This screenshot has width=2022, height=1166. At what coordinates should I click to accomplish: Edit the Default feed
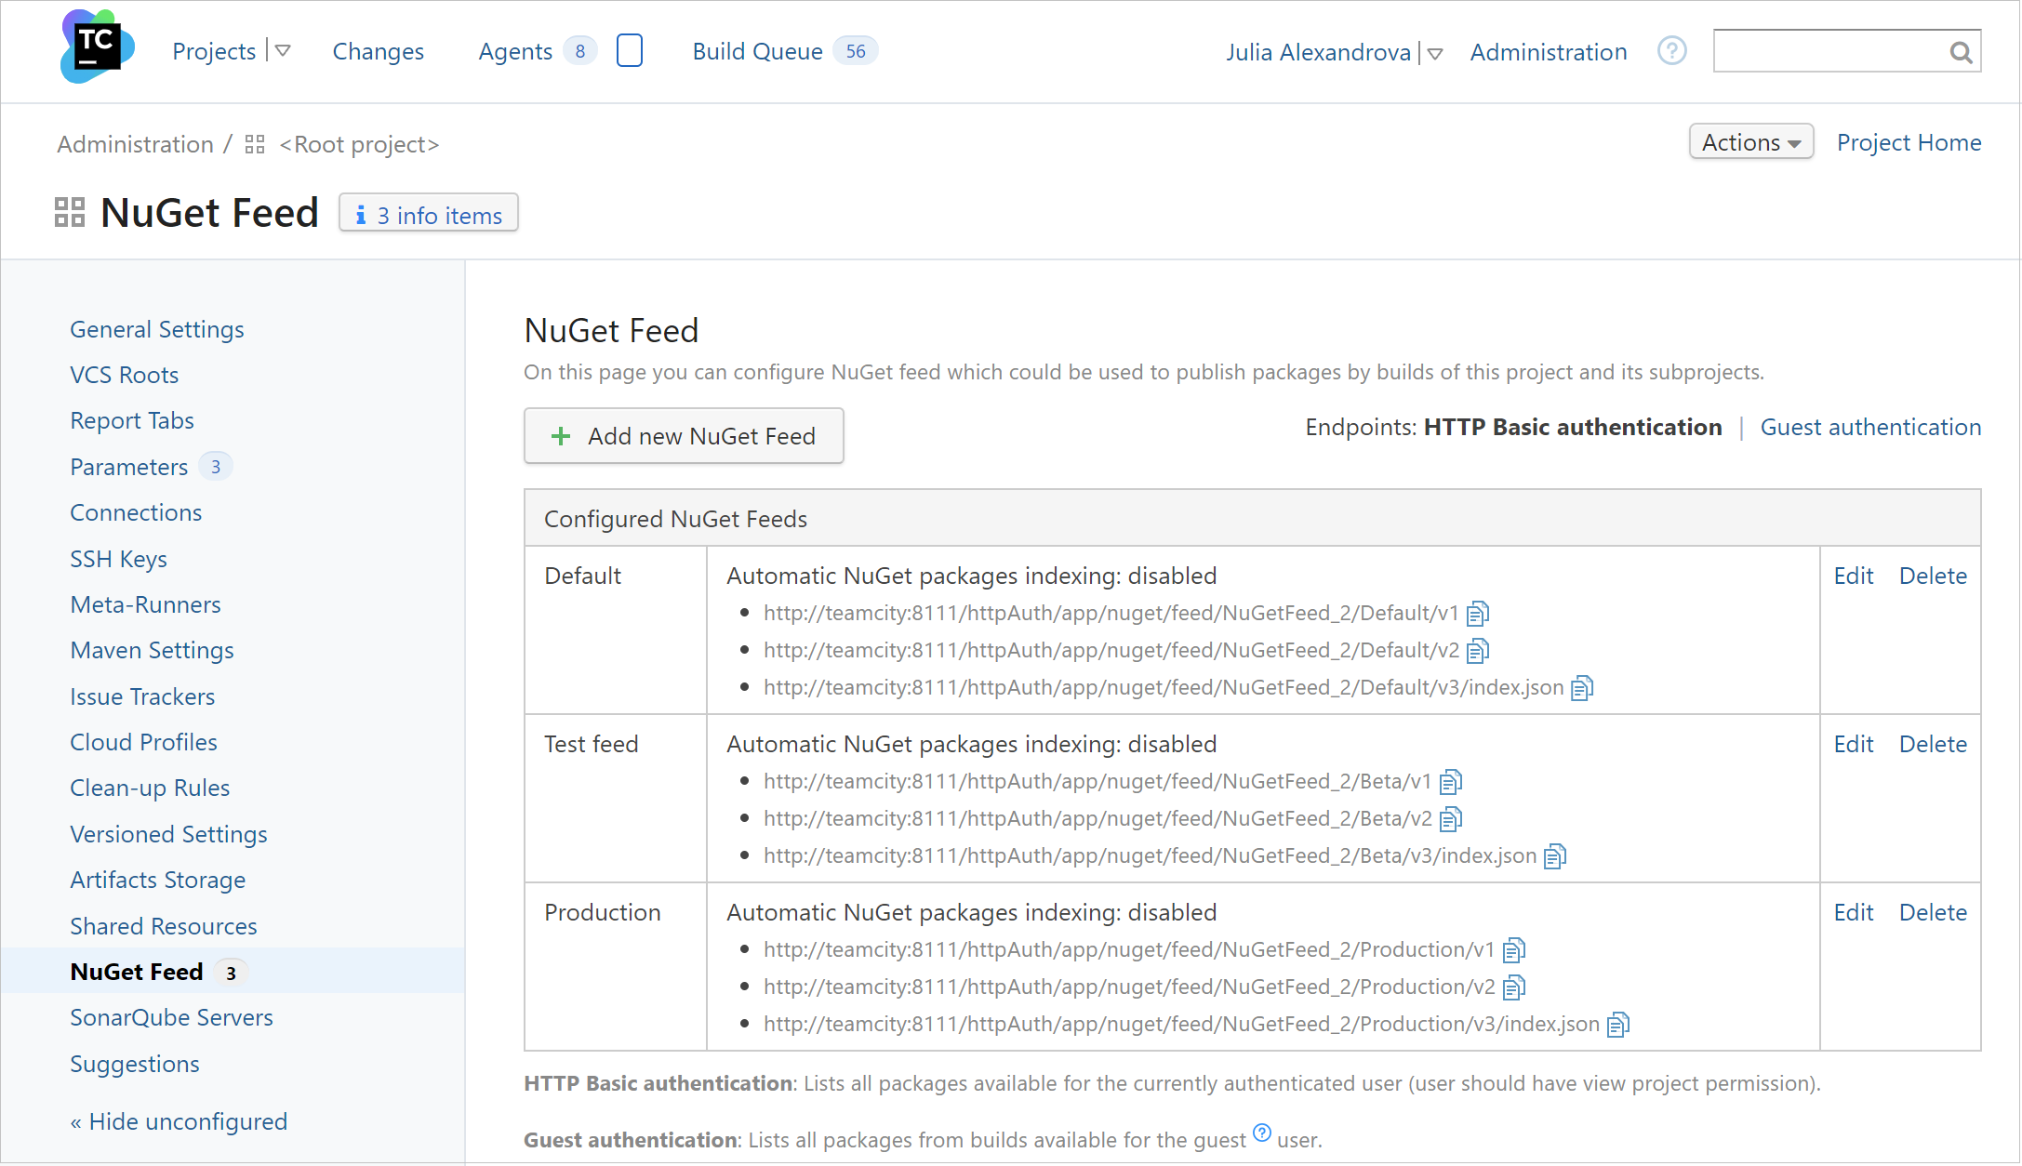click(x=1854, y=576)
